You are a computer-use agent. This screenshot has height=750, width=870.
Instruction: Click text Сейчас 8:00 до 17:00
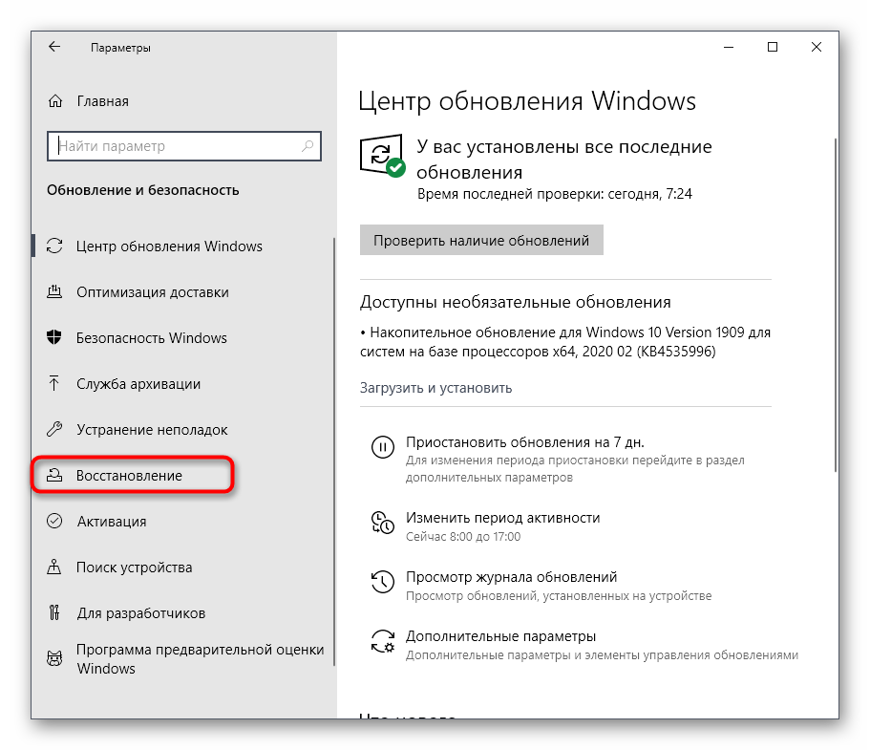[463, 536]
